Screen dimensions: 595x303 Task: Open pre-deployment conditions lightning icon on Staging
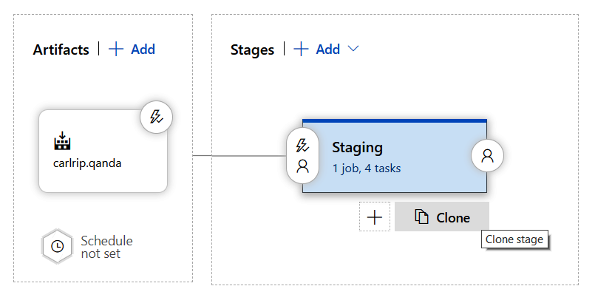pyautogui.click(x=302, y=145)
